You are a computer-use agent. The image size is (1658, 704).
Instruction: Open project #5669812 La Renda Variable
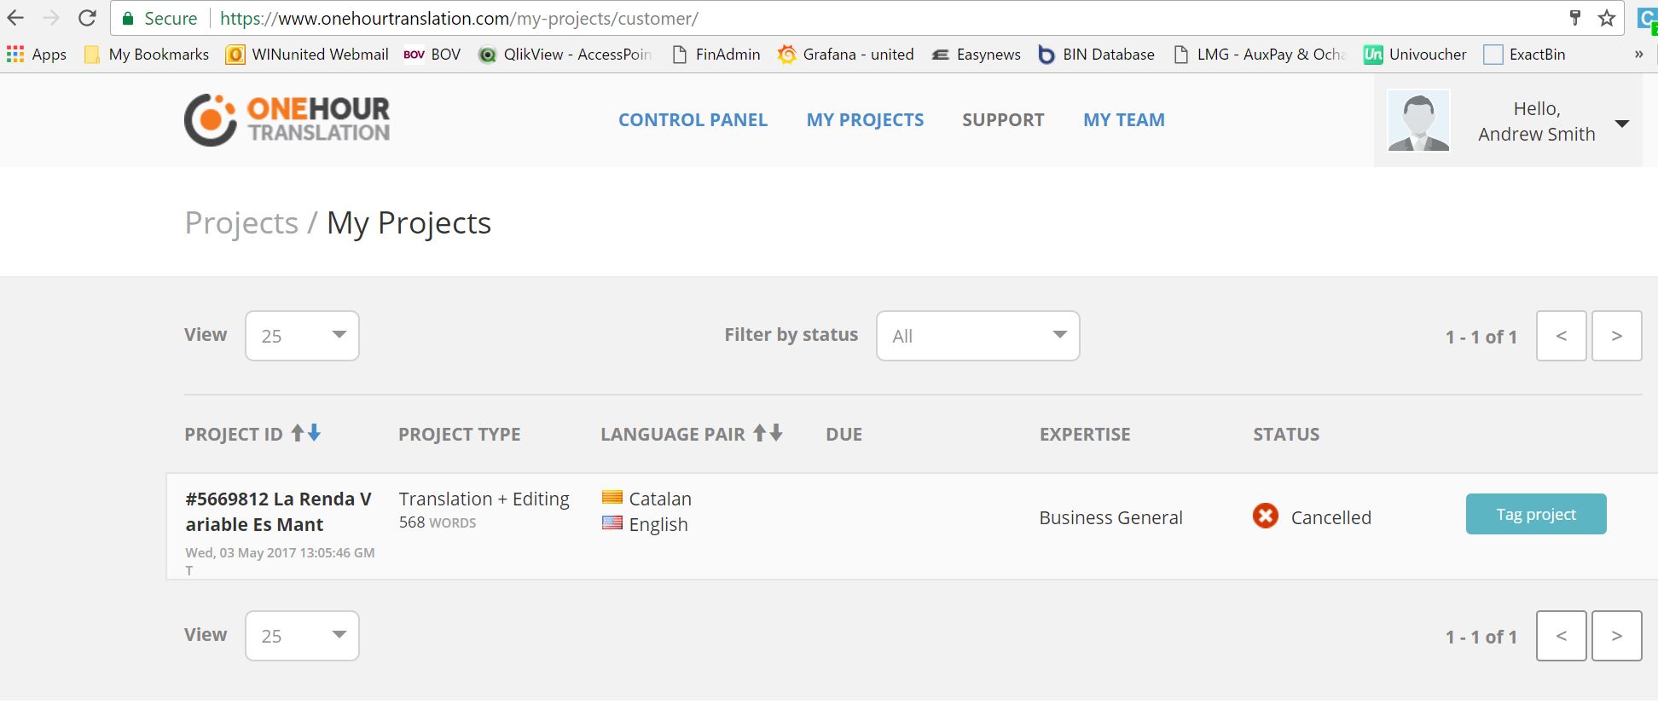tap(278, 511)
